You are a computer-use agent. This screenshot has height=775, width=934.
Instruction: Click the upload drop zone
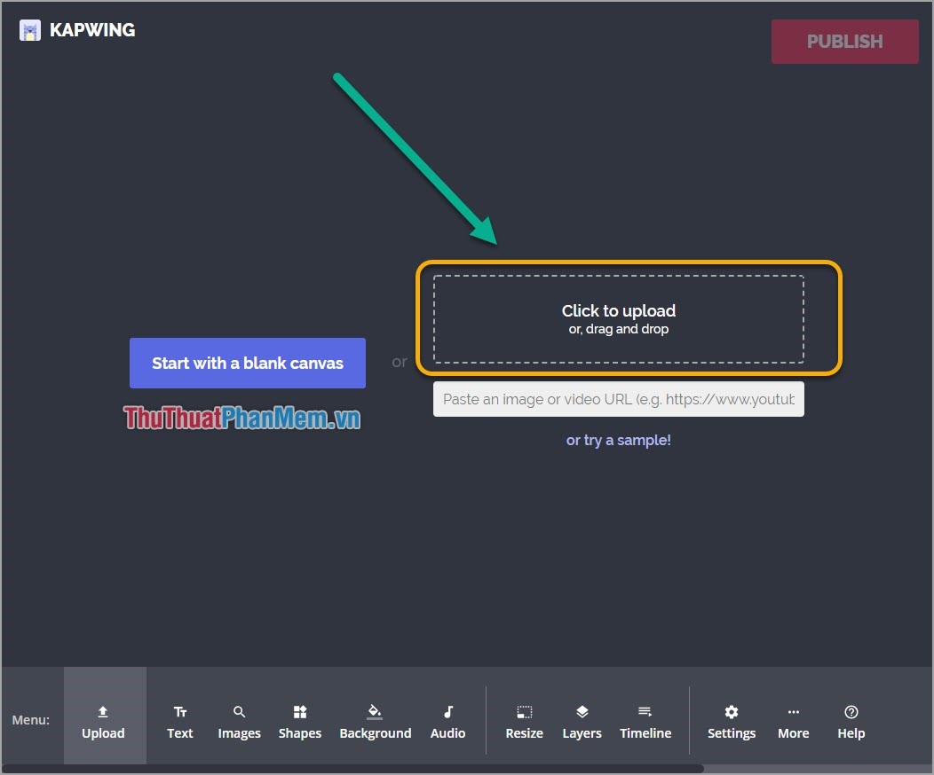pyautogui.click(x=618, y=319)
